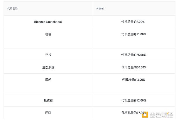
Task: Click the 代币总量的3.00% value
Action: [x=133, y=79]
